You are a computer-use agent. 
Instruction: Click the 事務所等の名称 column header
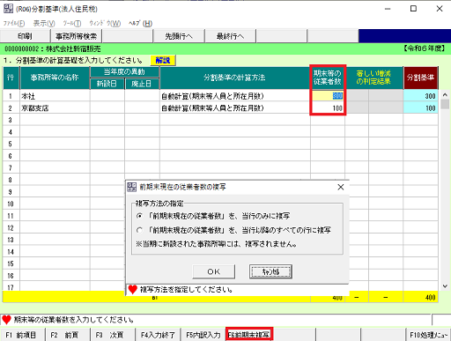click(x=55, y=78)
